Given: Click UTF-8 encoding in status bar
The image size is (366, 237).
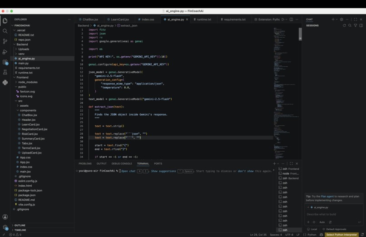Looking at the screenshot, I should tap(289, 235).
